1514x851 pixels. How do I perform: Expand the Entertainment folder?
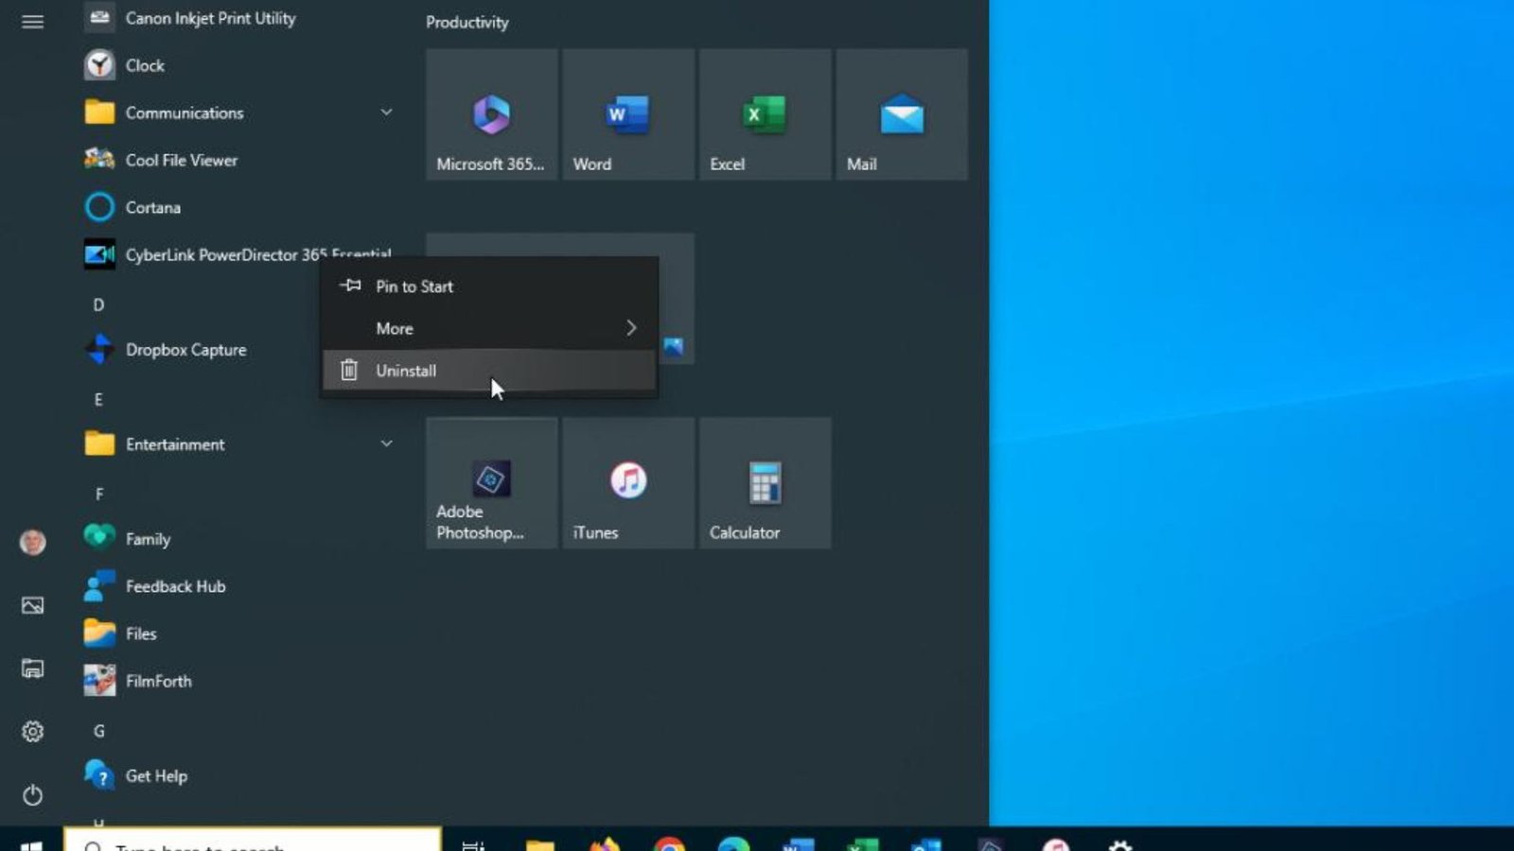237,444
